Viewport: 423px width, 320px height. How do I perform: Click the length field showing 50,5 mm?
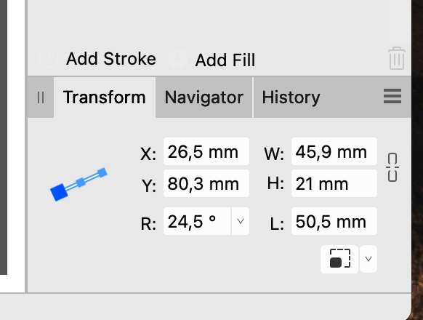pos(334,221)
